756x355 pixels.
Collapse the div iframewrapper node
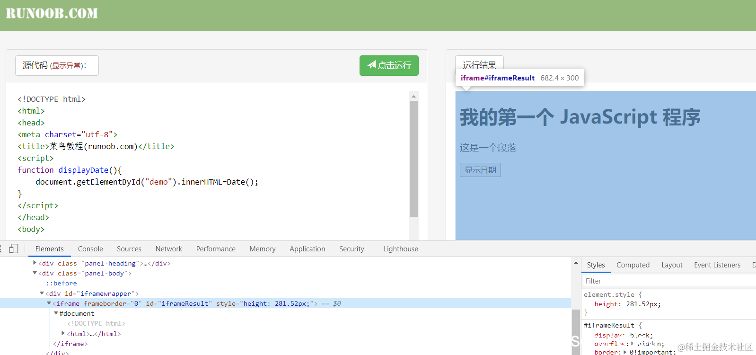pyautogui.click(x=42, y=293)
